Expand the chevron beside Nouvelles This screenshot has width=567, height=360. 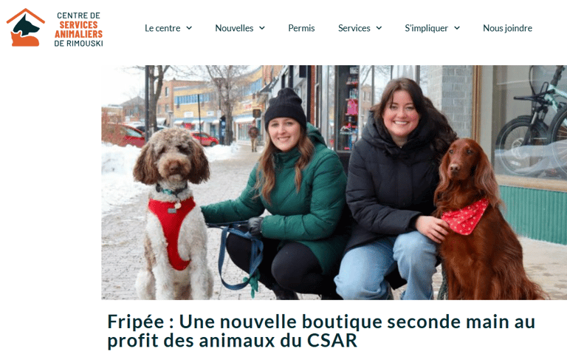pos(262,28)
